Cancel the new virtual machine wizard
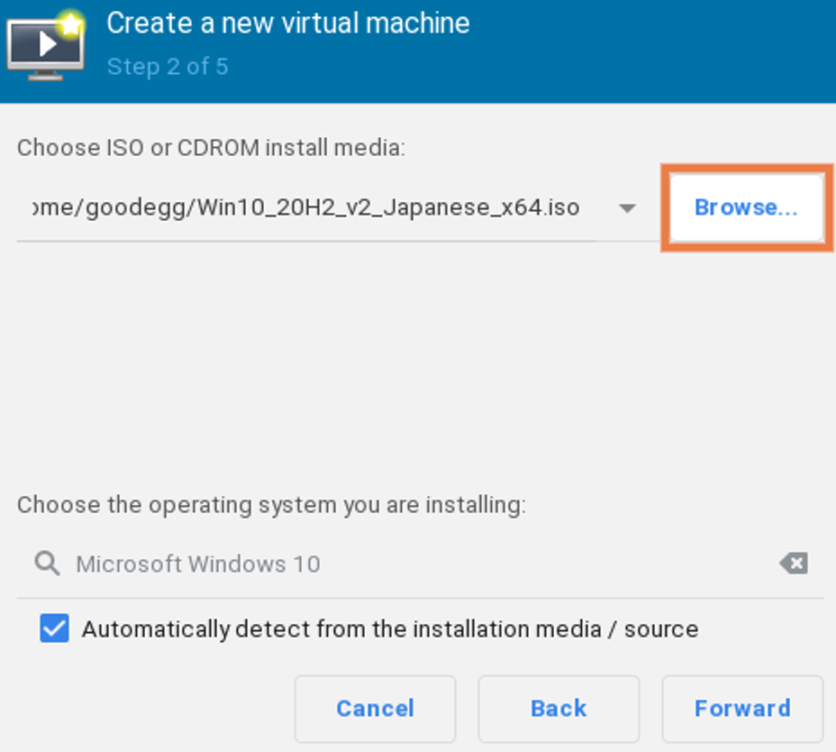The image size is (836, 752). (376, 709)
